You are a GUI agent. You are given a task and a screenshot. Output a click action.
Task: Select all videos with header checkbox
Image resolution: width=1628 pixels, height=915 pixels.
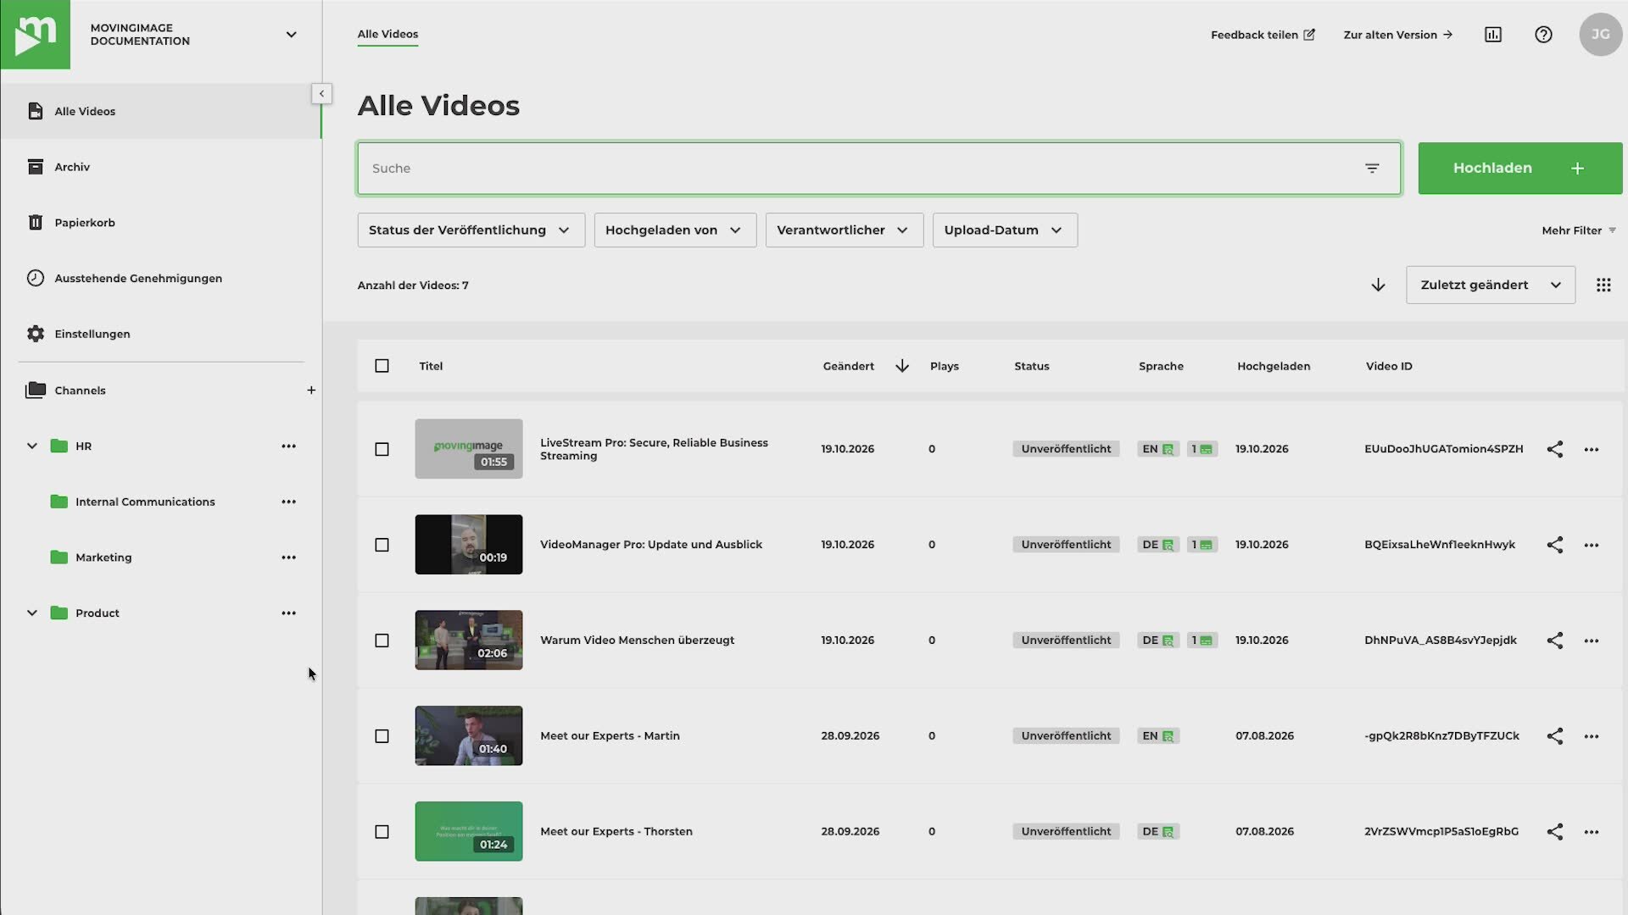click(x=382, y=366)
